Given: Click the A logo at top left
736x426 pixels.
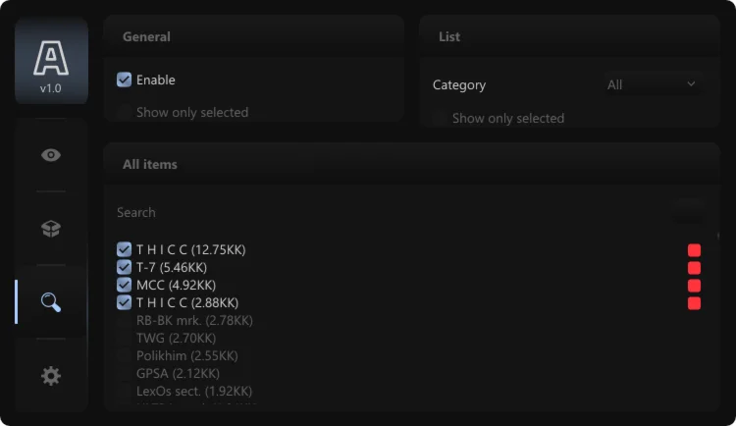Looking at the screenshot, I should (x=51, y=59).
